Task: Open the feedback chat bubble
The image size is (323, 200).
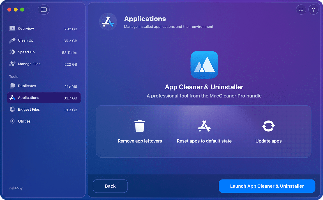Action: pos(301,9)
